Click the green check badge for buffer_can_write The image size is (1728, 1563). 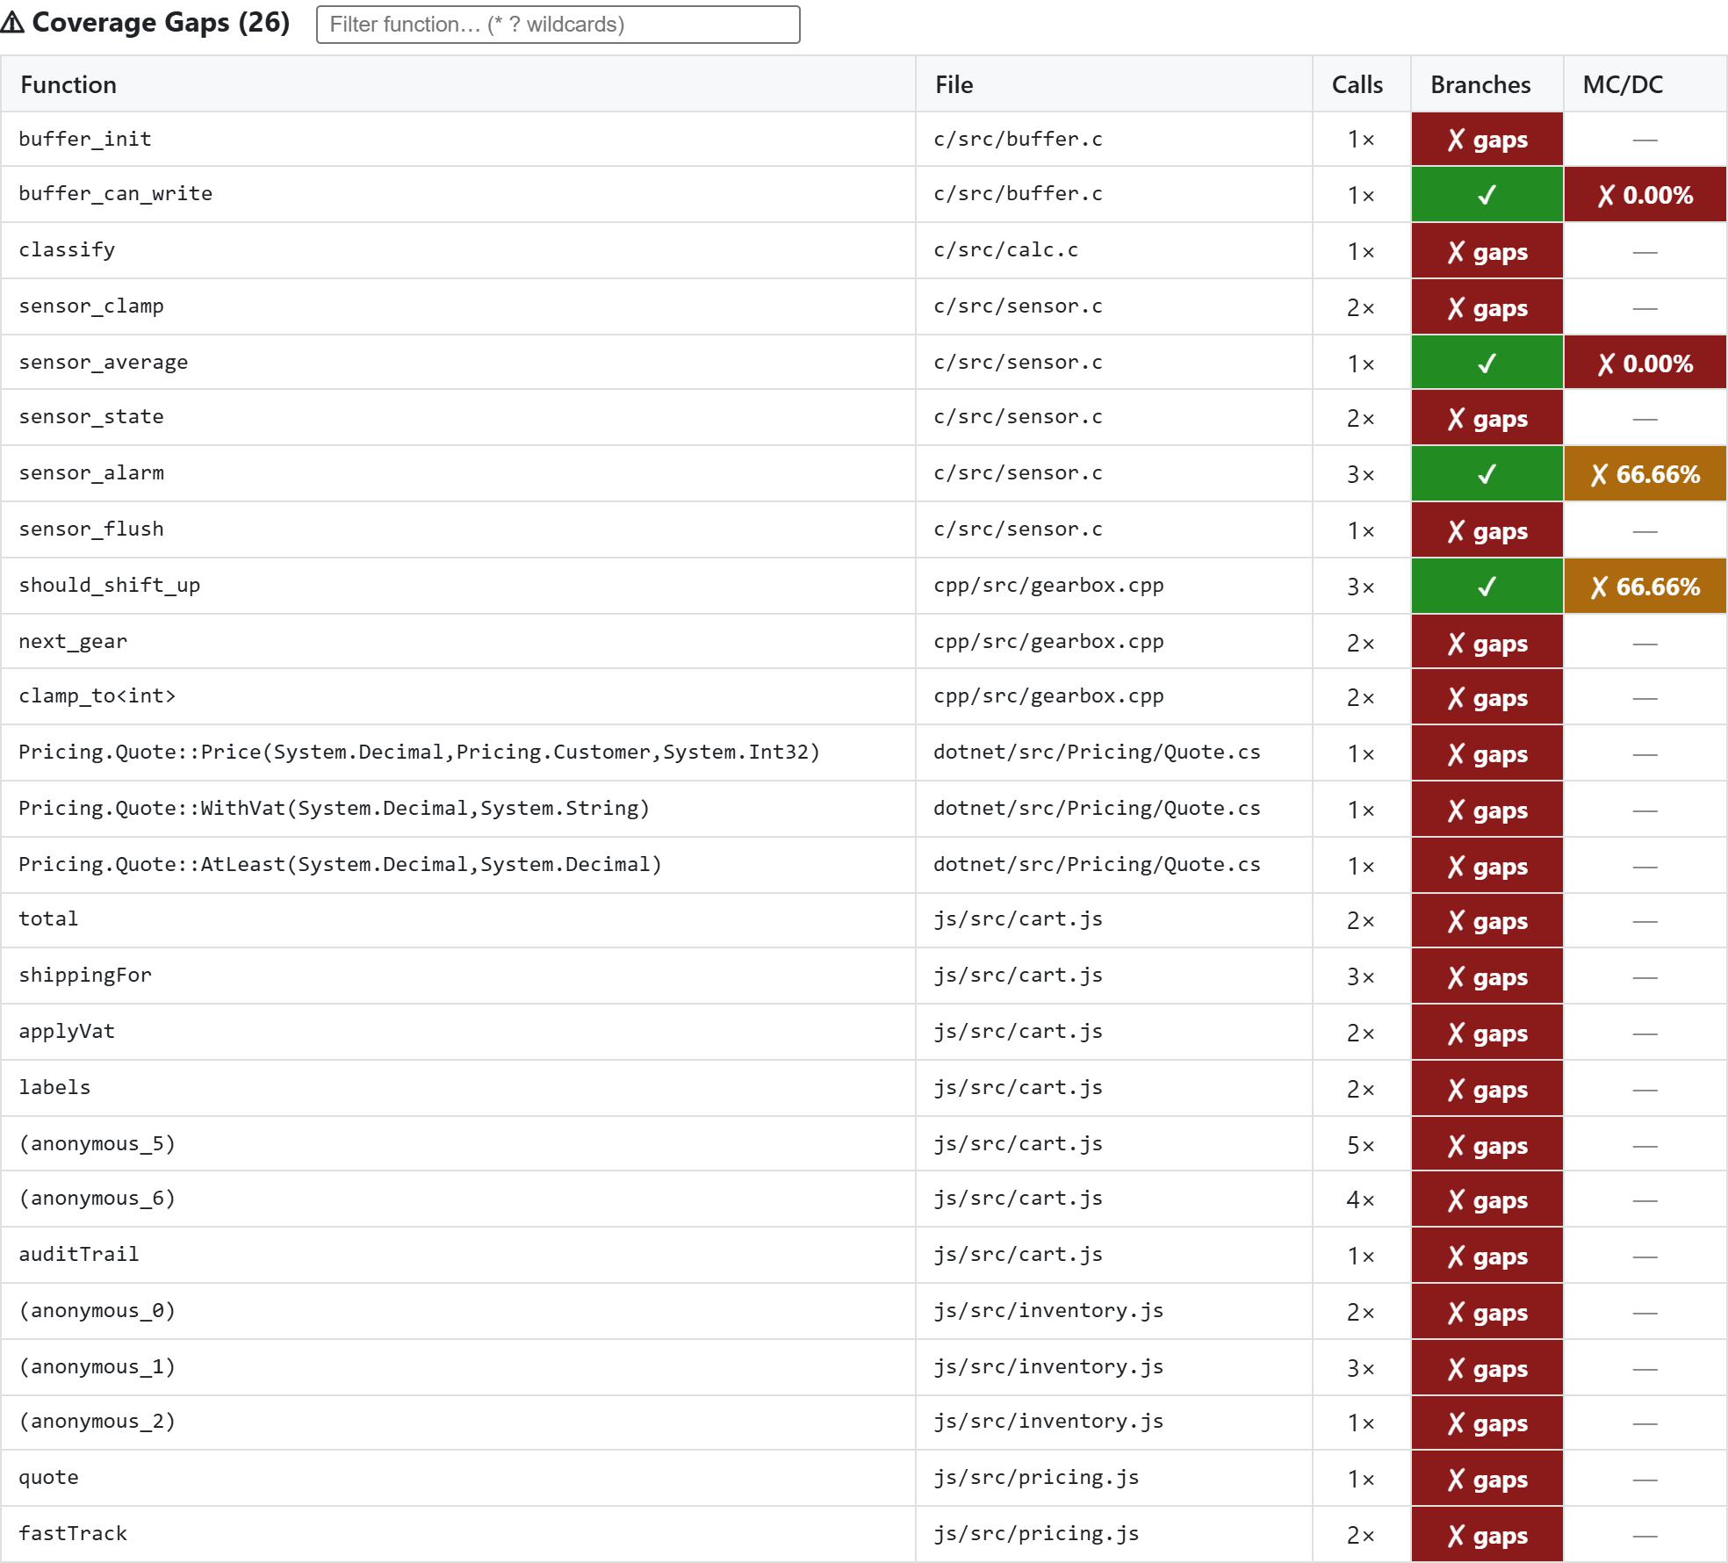point(1487,195)
